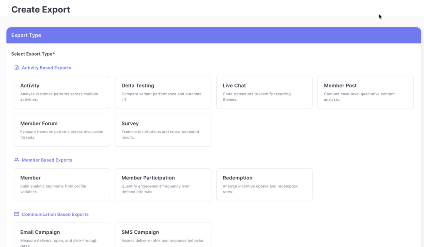424x247 pixels.
Task: Select the Activity export type card
Action: tap(62, 92)
